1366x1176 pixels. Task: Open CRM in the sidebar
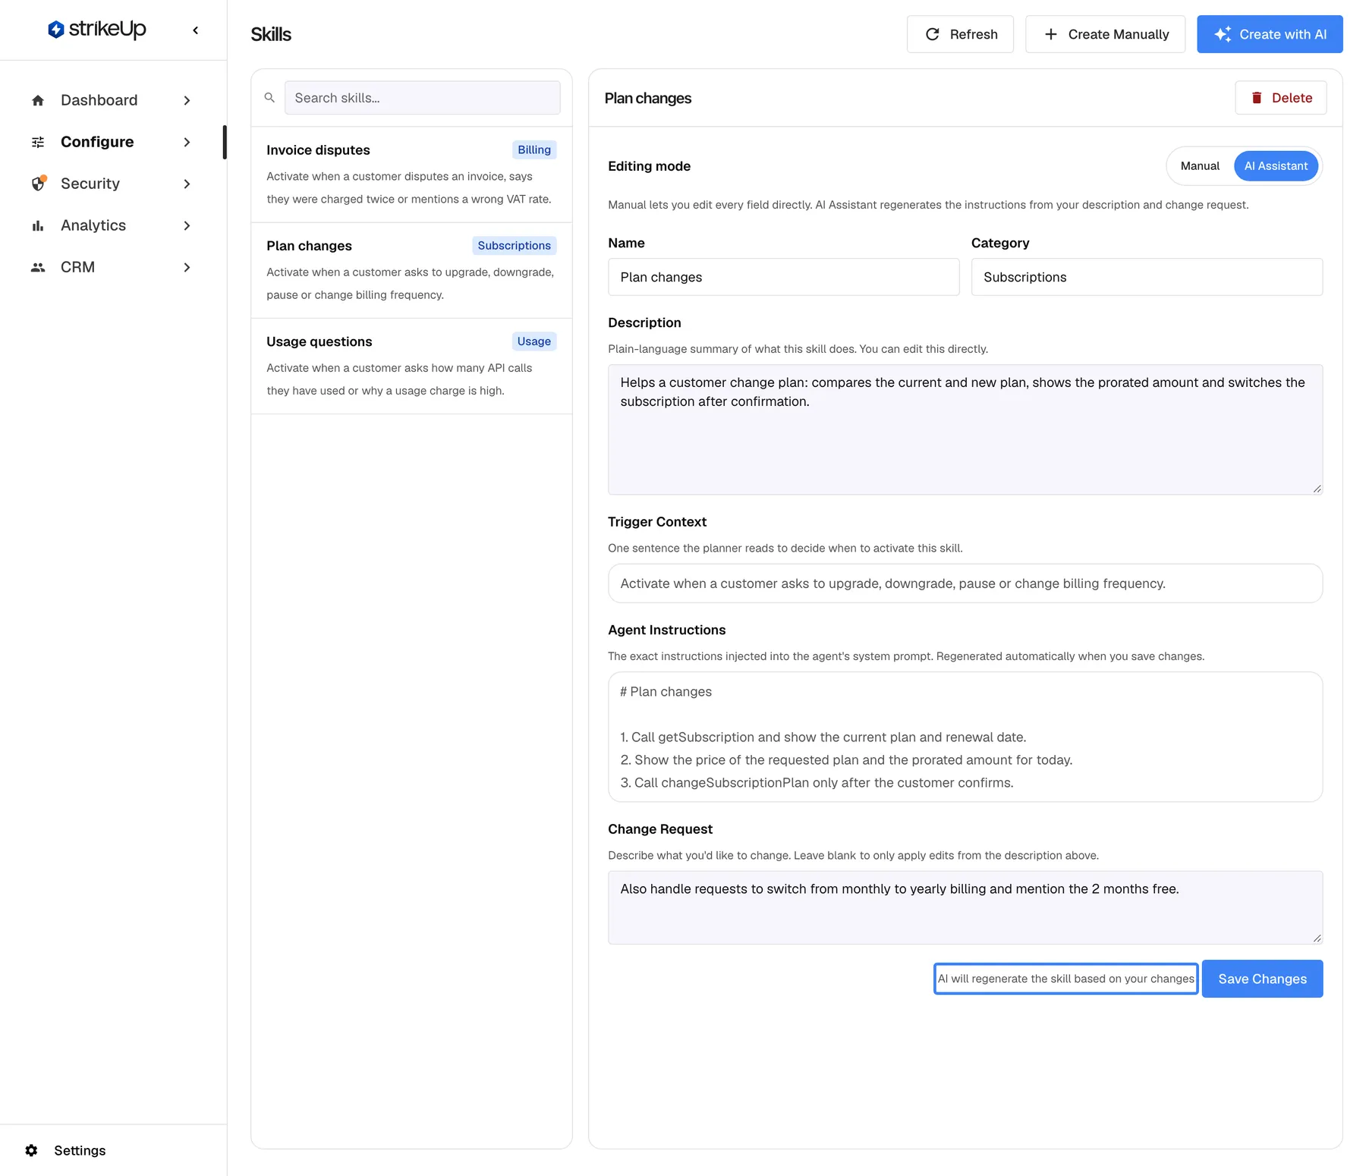(x=77, y=267)
